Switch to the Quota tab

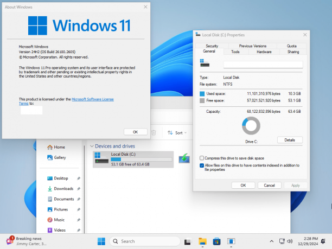[x=291, y=46]
